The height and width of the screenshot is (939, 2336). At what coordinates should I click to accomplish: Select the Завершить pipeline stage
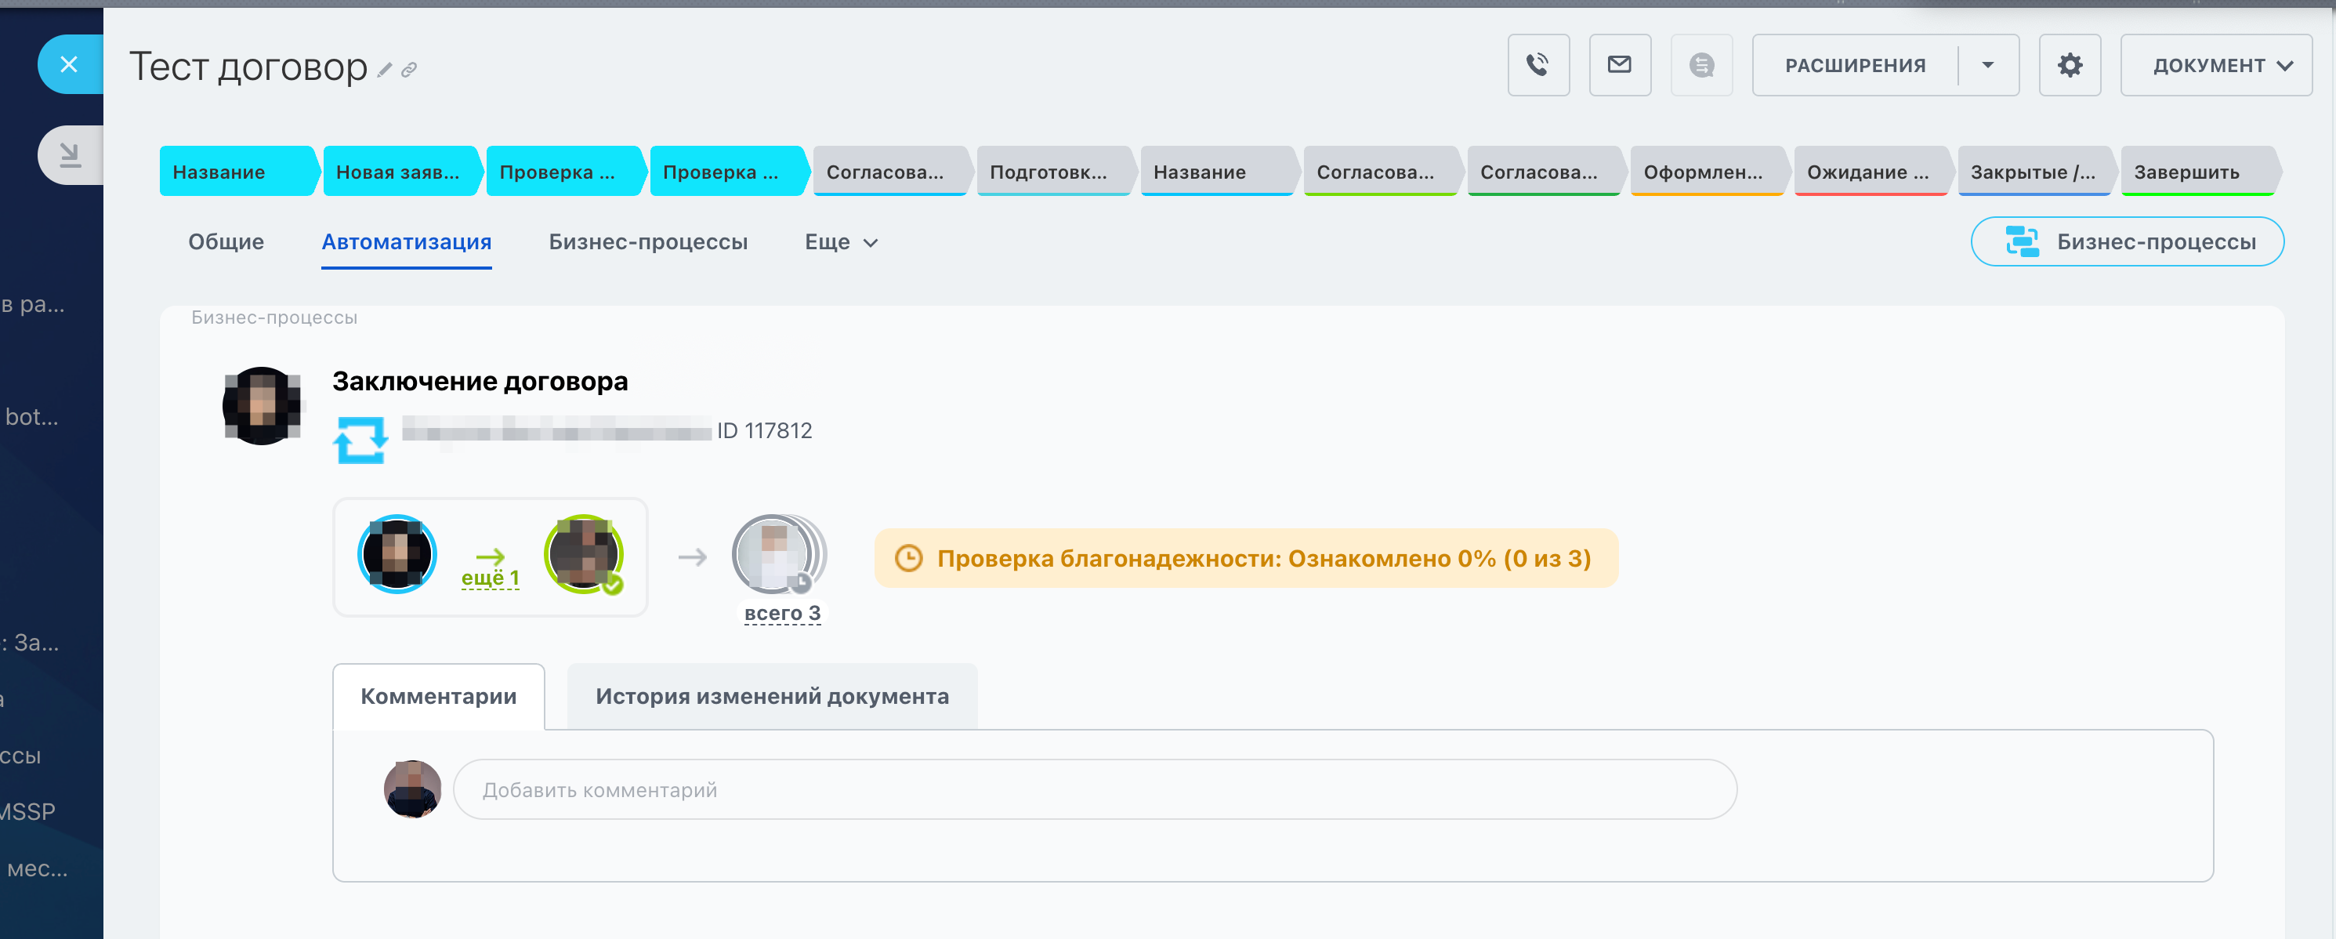(2186, 172)
